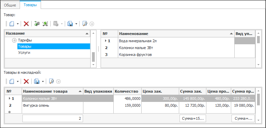The height and width of the screenshot is (128, 266).
Task: Open the new document dropdown in invoice toolbar
Action: tap(18, 82)
